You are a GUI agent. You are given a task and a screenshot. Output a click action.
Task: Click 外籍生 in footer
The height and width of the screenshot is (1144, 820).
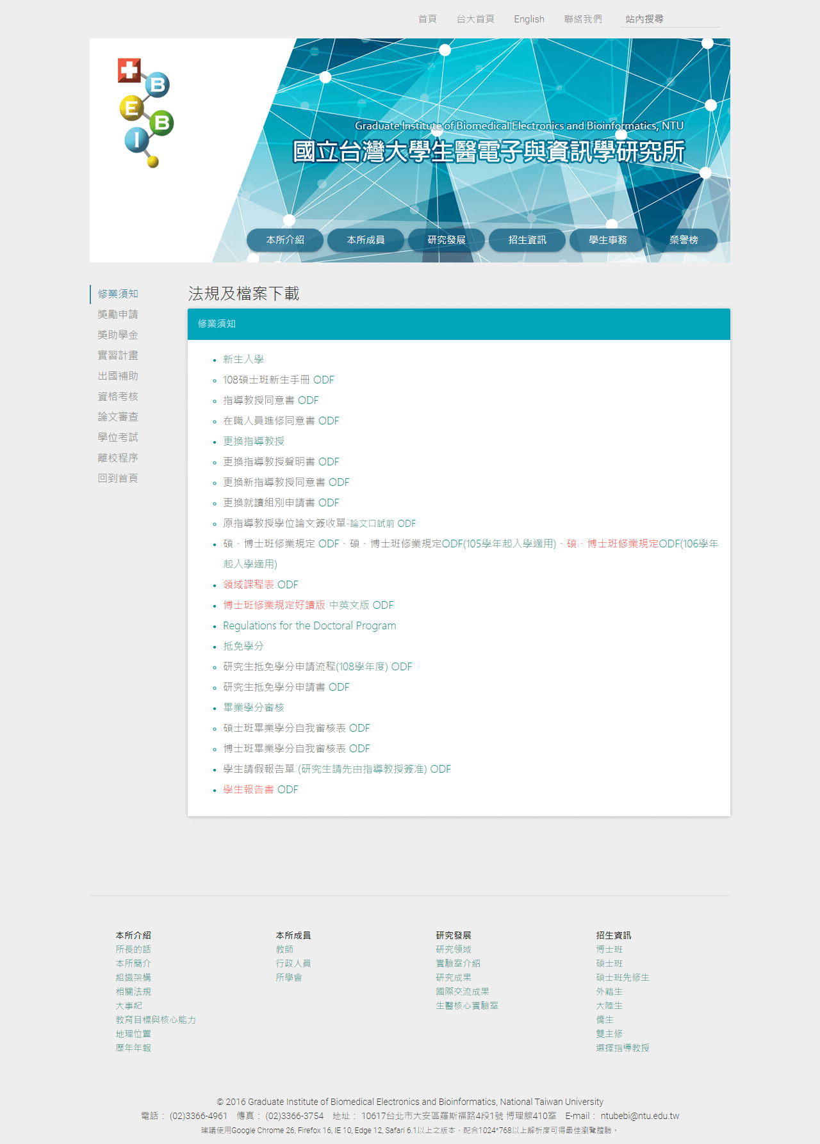pos(609,992)
